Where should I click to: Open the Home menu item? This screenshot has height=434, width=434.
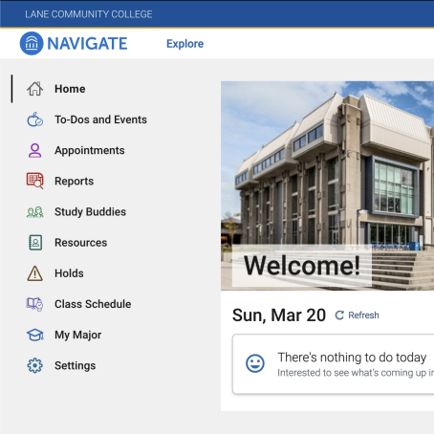[70, 89]
